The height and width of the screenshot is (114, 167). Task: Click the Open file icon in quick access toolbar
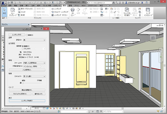point(9,2)
